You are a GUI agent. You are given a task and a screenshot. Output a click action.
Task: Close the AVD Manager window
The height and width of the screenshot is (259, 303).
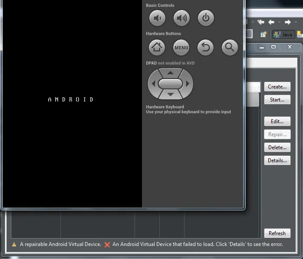coord(290,47)
